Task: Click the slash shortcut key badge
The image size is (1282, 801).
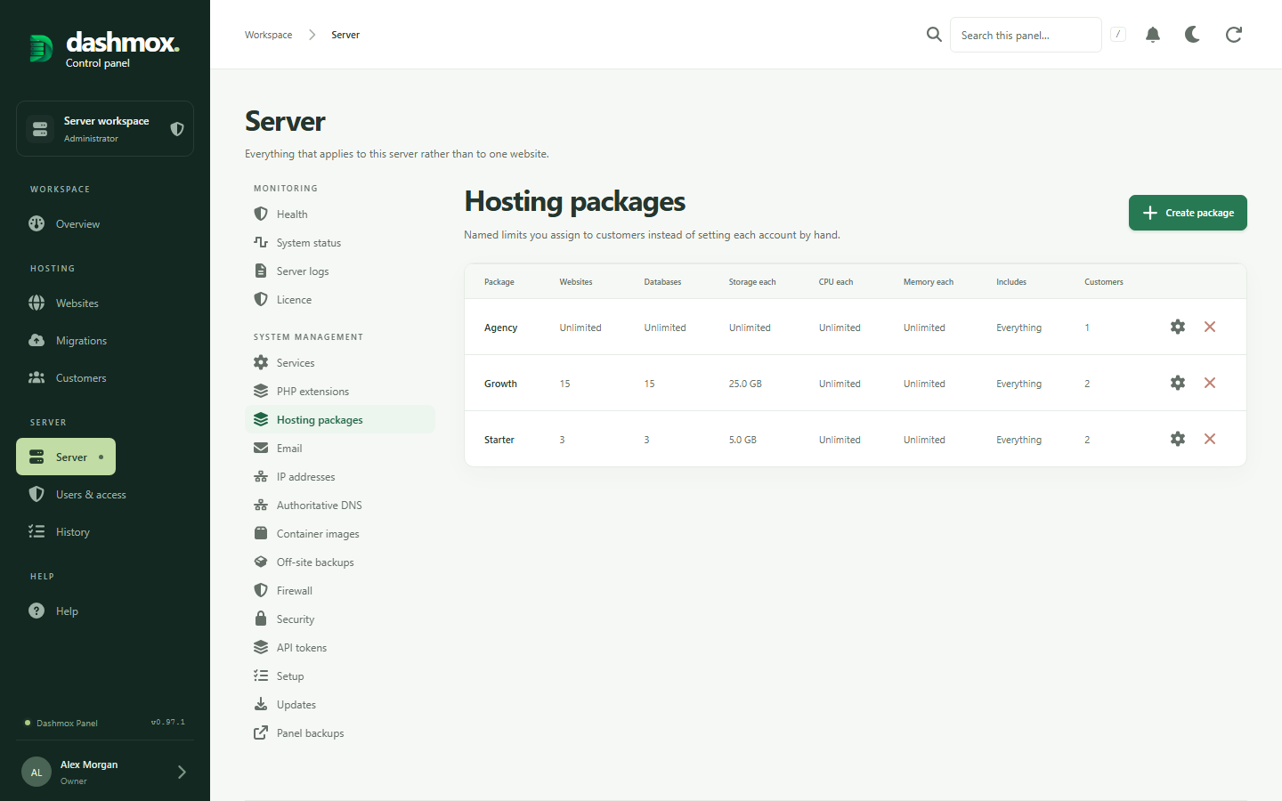Action: pyautogui.click(x=1118, y=35)
